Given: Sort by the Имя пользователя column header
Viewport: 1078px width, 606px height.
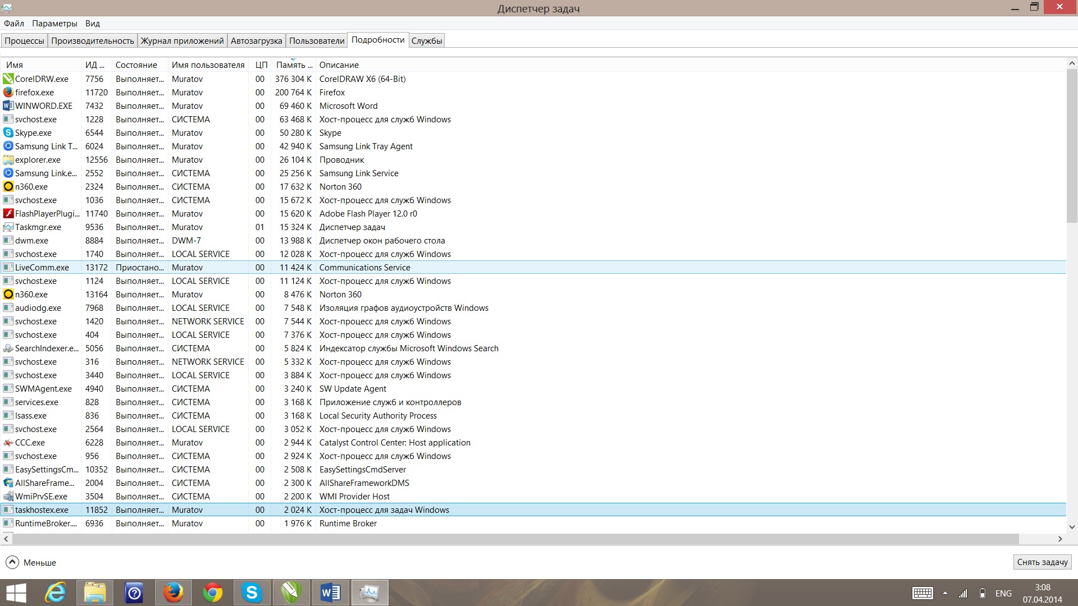Looking at the screenshot, I should pyautogui.click(x=208, y=65).
